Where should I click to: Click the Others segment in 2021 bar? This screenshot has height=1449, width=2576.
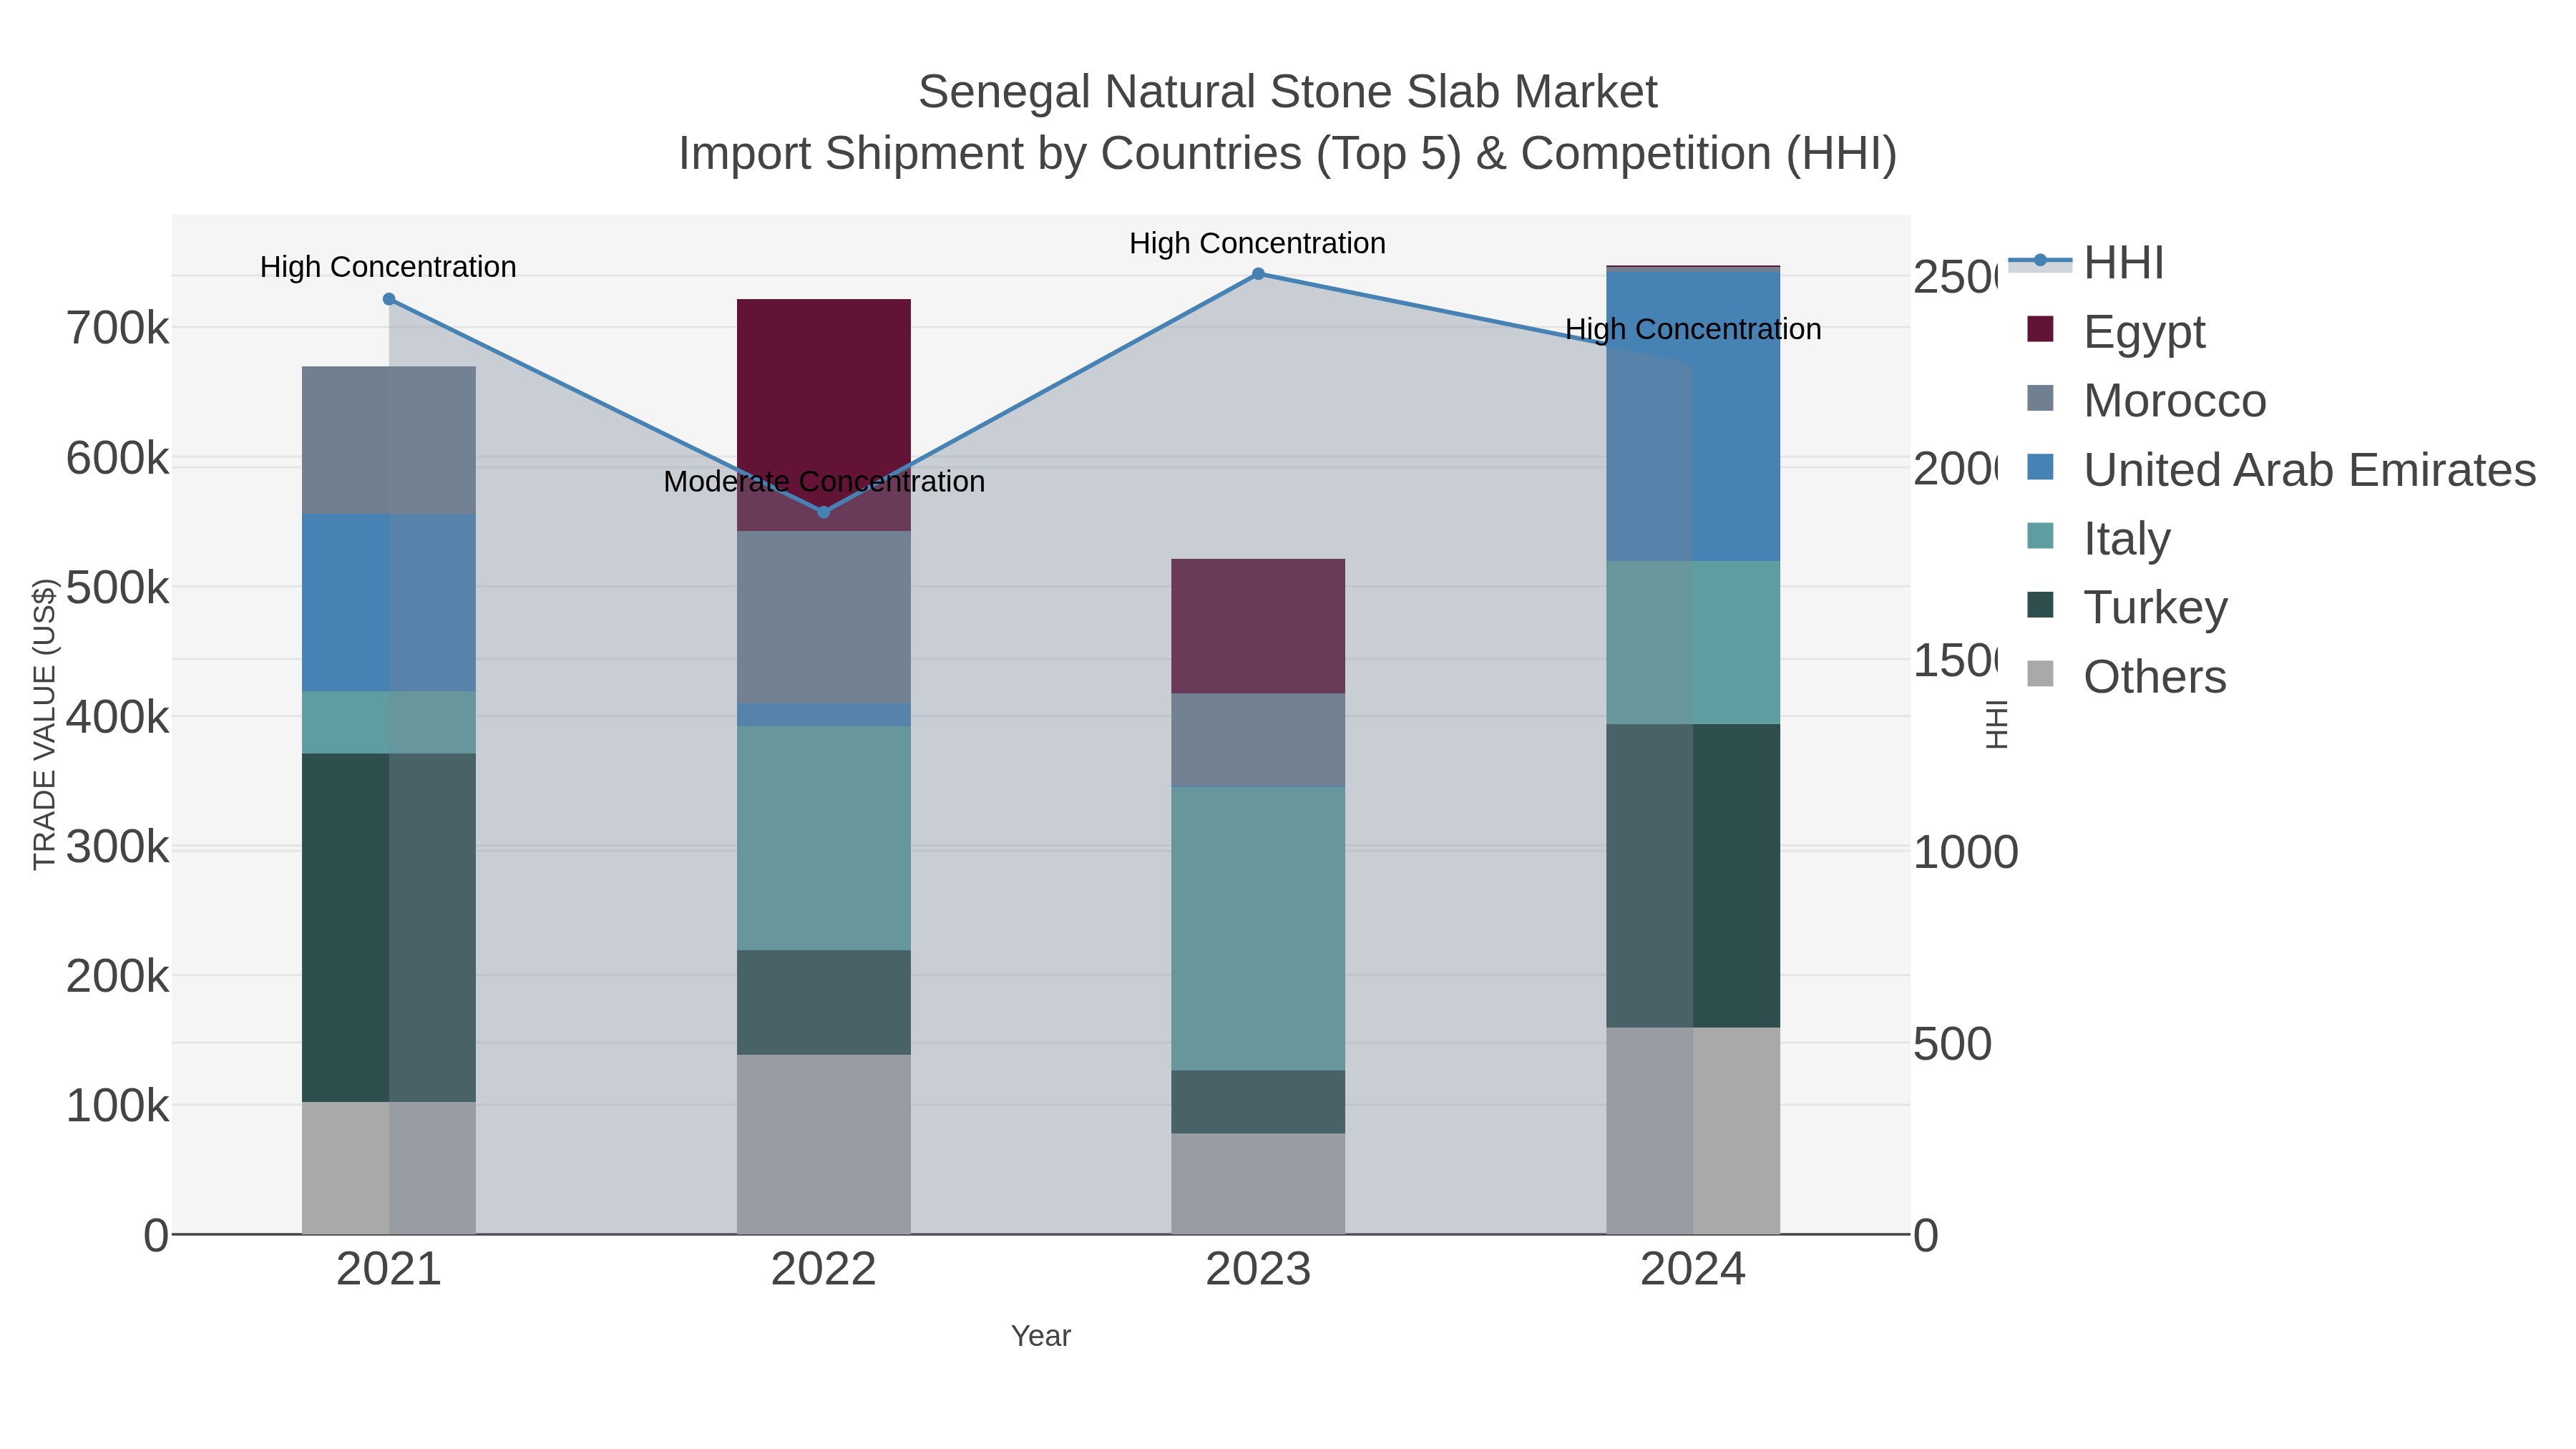(x=389, y=1168)
